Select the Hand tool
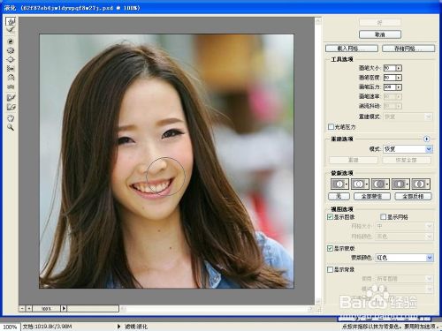Screen dimensions: 442x331 11,118
